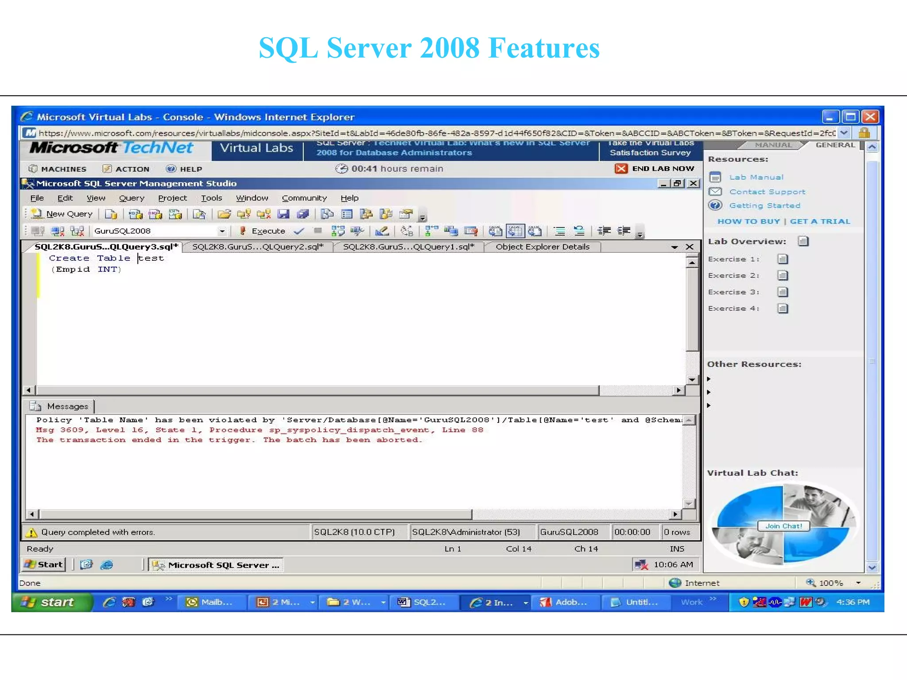Click the Save All icon

303,214
